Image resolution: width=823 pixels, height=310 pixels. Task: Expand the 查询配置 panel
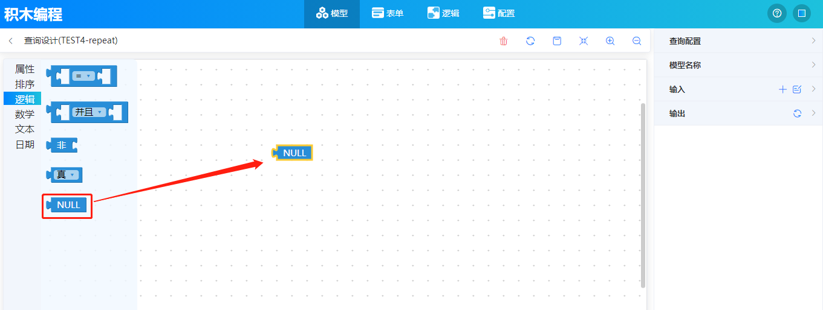[813, 41]
